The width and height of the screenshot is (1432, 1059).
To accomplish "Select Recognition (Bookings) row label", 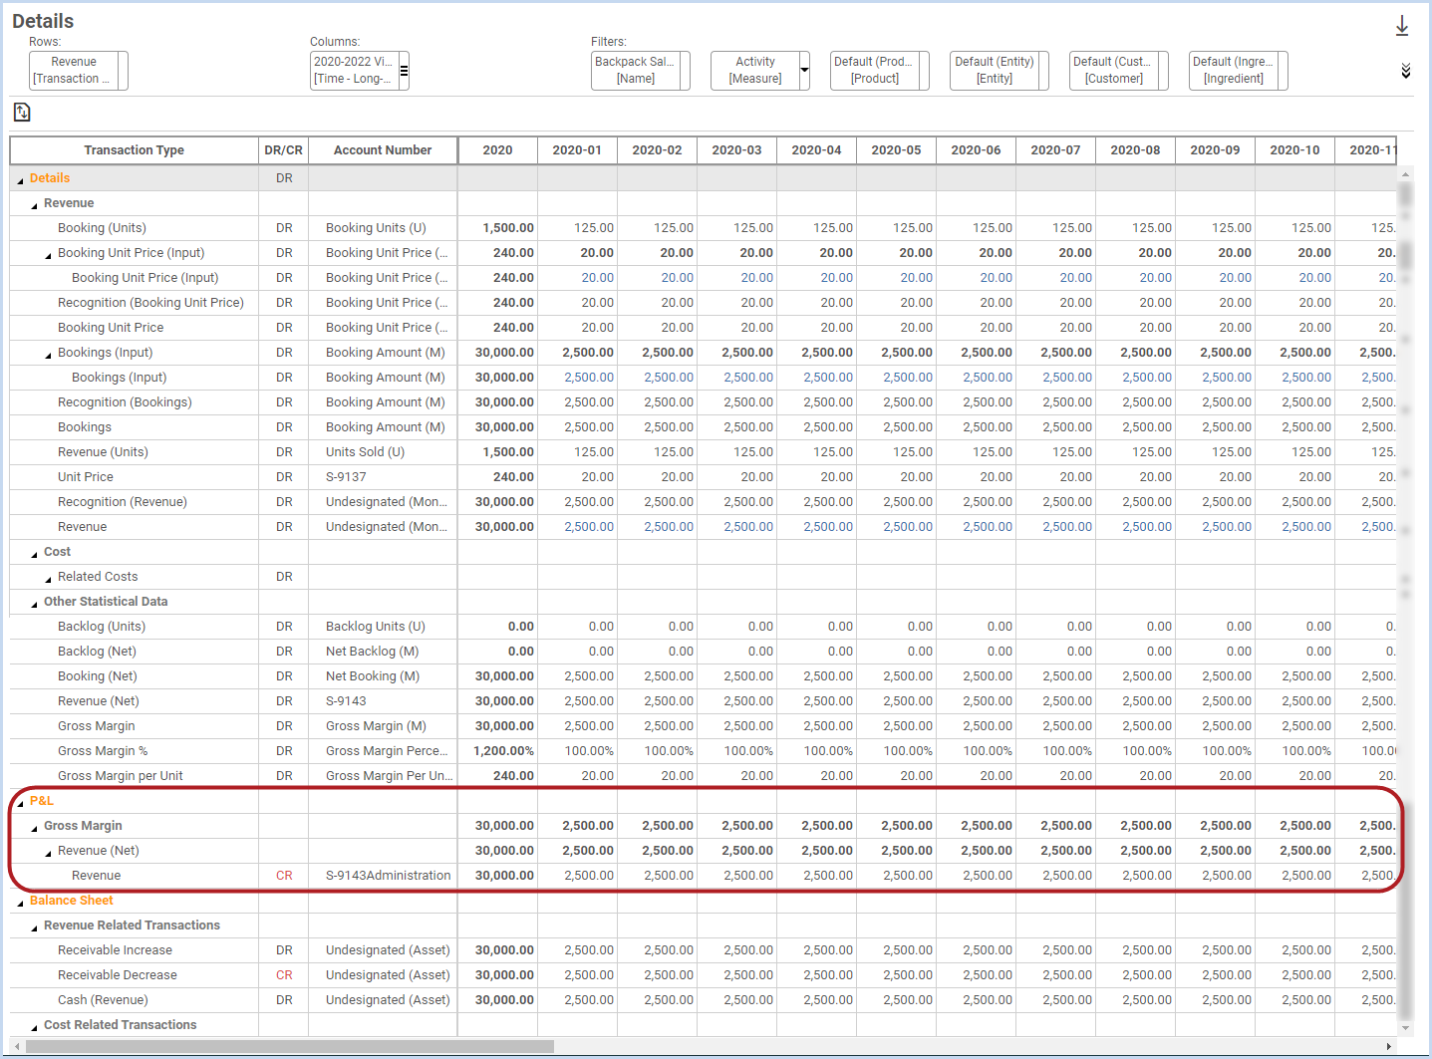I will 125,402.
